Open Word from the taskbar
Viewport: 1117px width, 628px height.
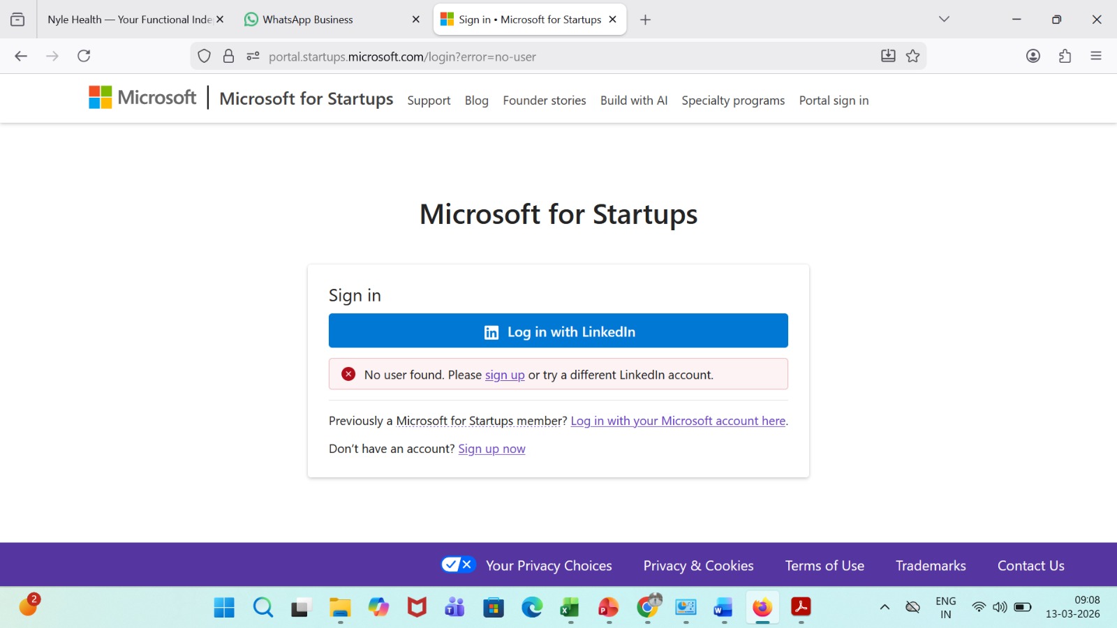tap(724, 608)
